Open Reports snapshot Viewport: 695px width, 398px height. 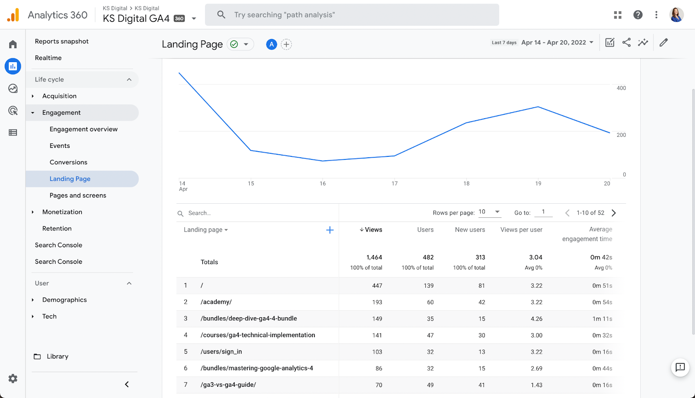click(x=62, y=41)
